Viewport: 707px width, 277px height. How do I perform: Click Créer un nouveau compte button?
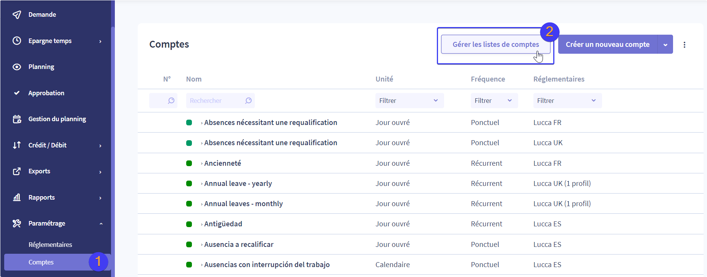[608, 45]
